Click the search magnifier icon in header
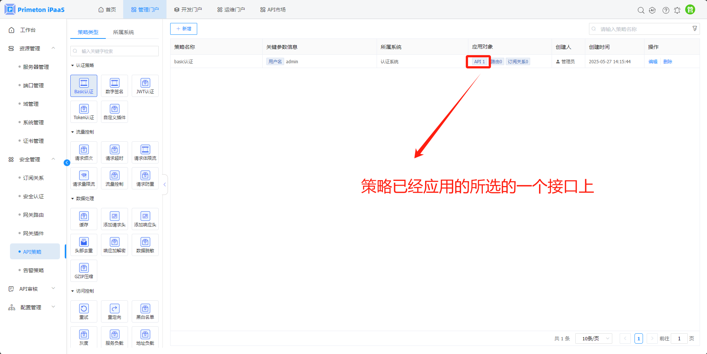 coord(641,10)
